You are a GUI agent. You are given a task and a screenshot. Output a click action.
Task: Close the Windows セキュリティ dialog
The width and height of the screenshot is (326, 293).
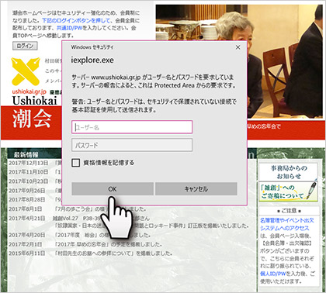click(238, 47)
